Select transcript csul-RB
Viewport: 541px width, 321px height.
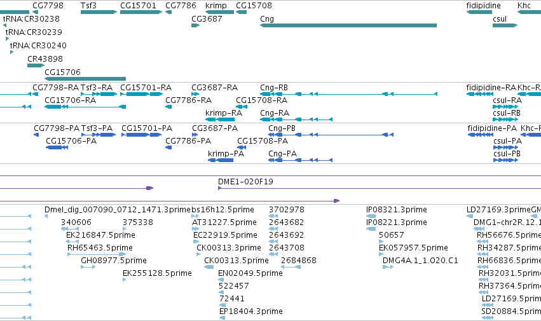[x=505, y=120]
